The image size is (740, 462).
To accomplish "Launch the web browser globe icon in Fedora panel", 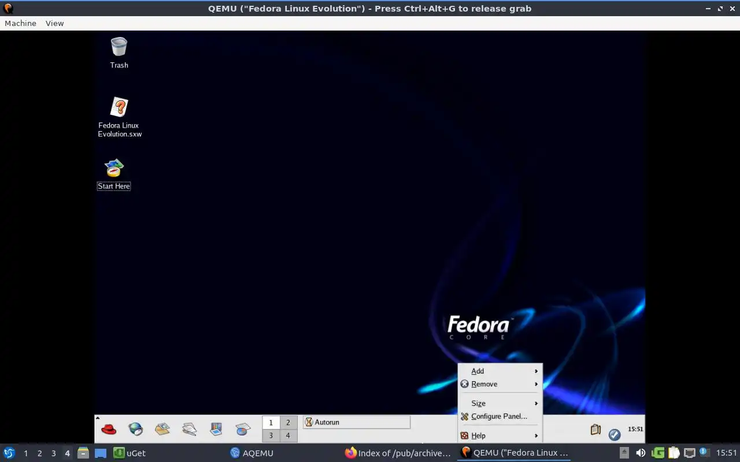I will [x=135, y=429].
